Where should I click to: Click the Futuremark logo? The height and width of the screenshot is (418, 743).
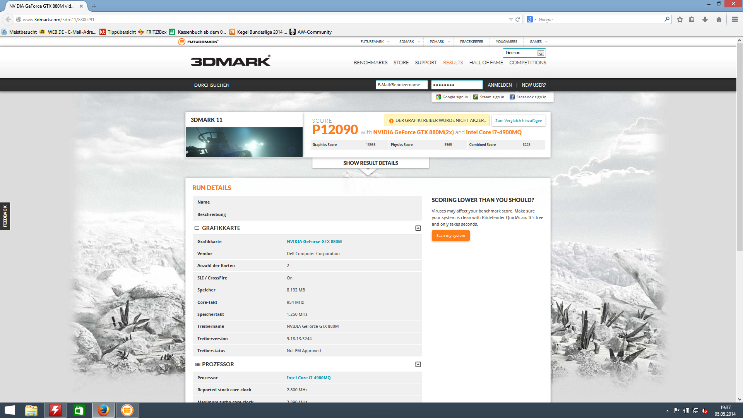198,42
